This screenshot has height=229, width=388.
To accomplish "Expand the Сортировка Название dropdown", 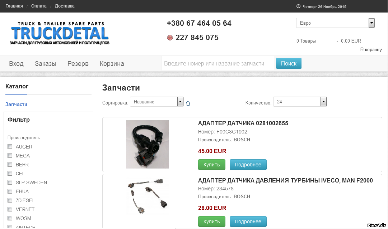I will 156,102.
